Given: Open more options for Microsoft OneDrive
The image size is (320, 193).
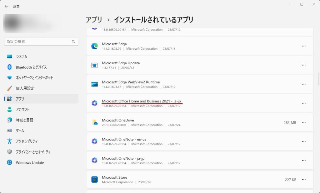Looking at the screenshot, I should tap(304, 122).
